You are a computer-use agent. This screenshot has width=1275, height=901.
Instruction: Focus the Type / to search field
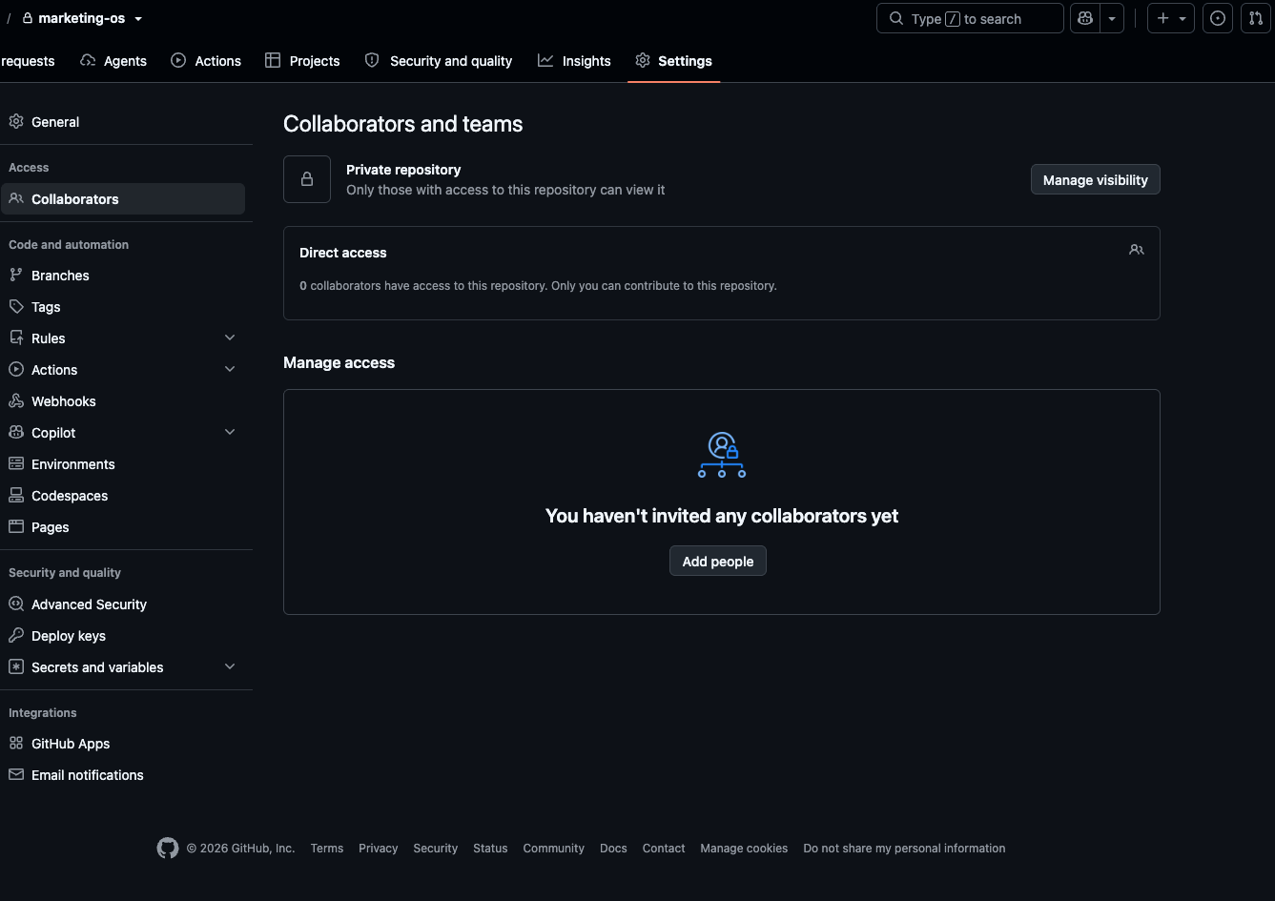pyautogui.click(x=970, y=18)
